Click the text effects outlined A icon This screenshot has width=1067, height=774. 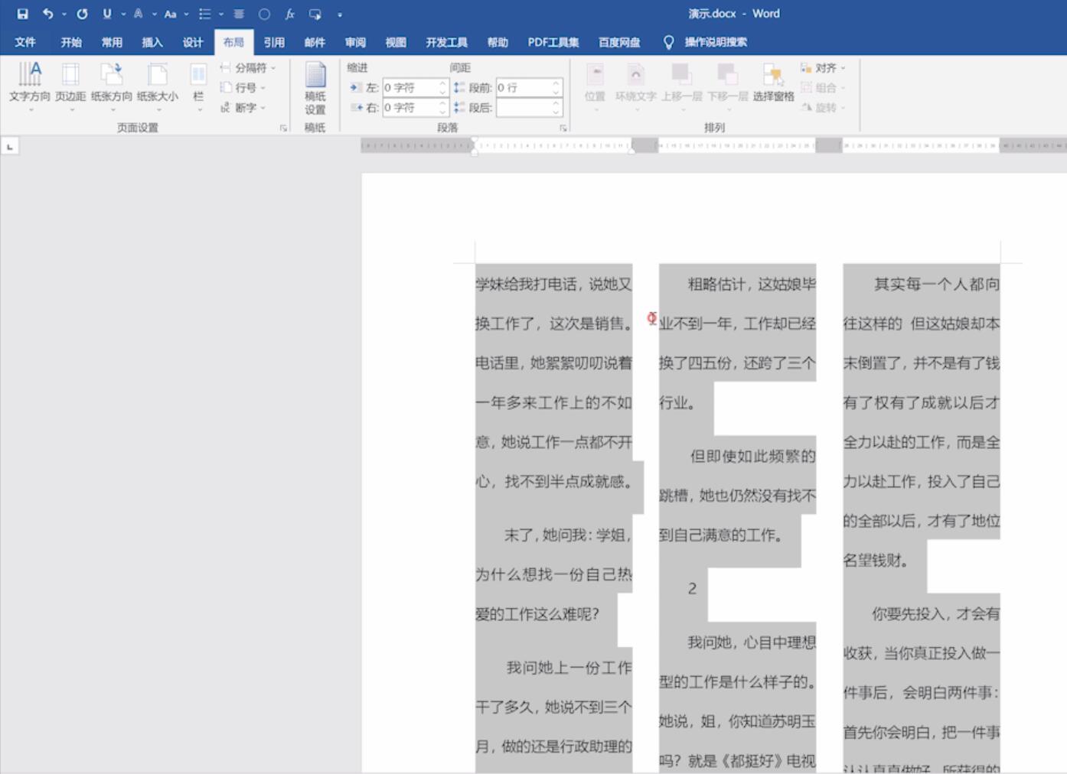(138, 14)
